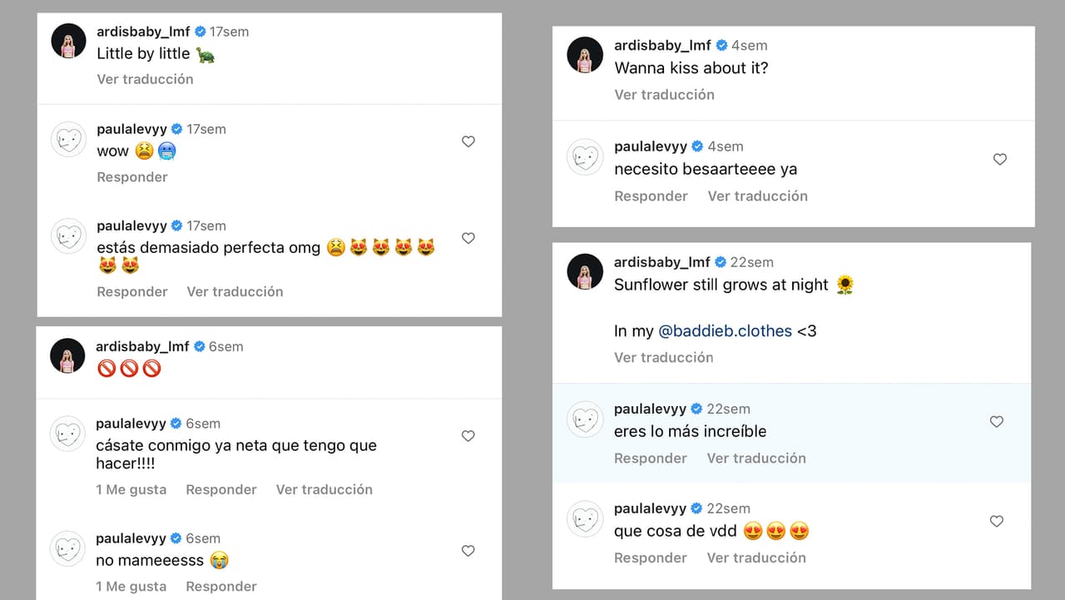The height and width of the screenshot is (600, 1065).
Task: Click verified badge next to ardisbaby_lmf
Action: click(x=199, y=31)
